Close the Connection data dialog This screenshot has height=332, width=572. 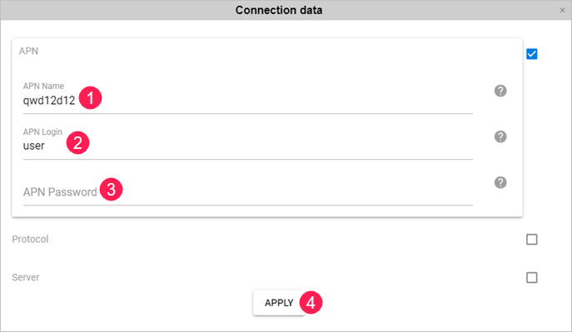[562, 10]
